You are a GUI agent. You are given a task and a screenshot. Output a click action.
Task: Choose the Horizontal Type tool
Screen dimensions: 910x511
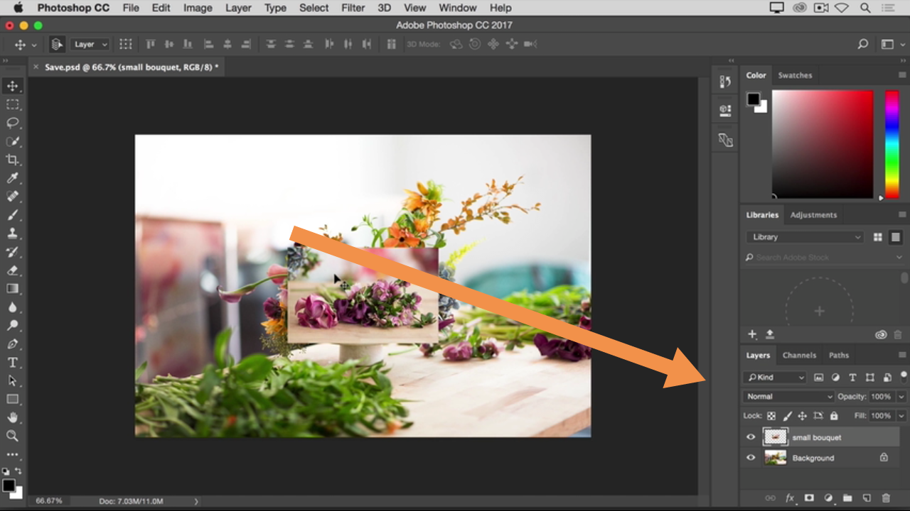pyautogui.click(x=12, y=363)
